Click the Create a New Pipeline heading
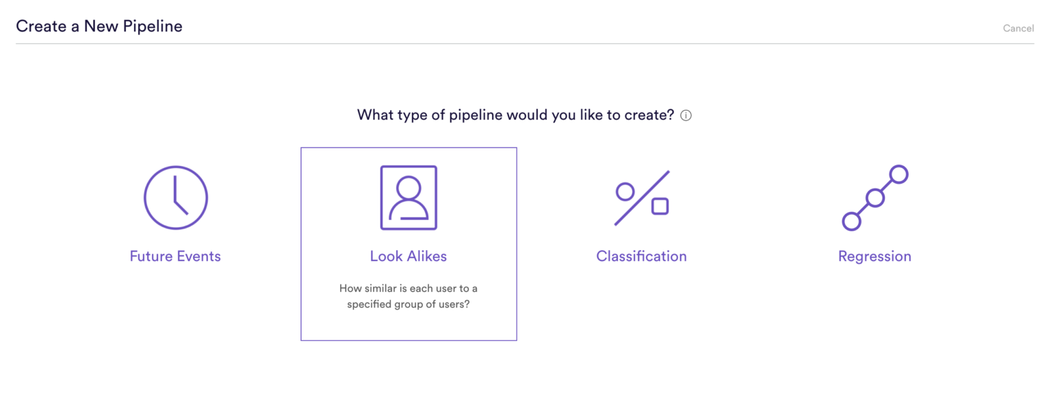The width and height of the screenshot is (1051, 395). coord(99,25)
